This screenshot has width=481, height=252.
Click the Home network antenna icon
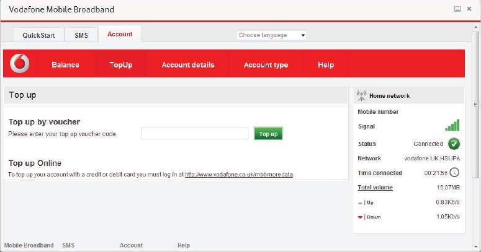tap(362, 96)
